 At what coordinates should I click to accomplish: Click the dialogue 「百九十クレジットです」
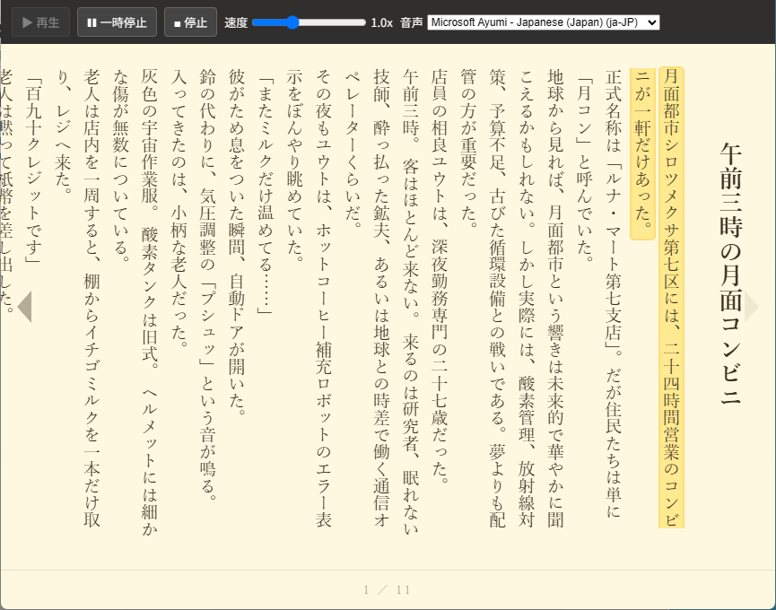(x=32, y=170)
